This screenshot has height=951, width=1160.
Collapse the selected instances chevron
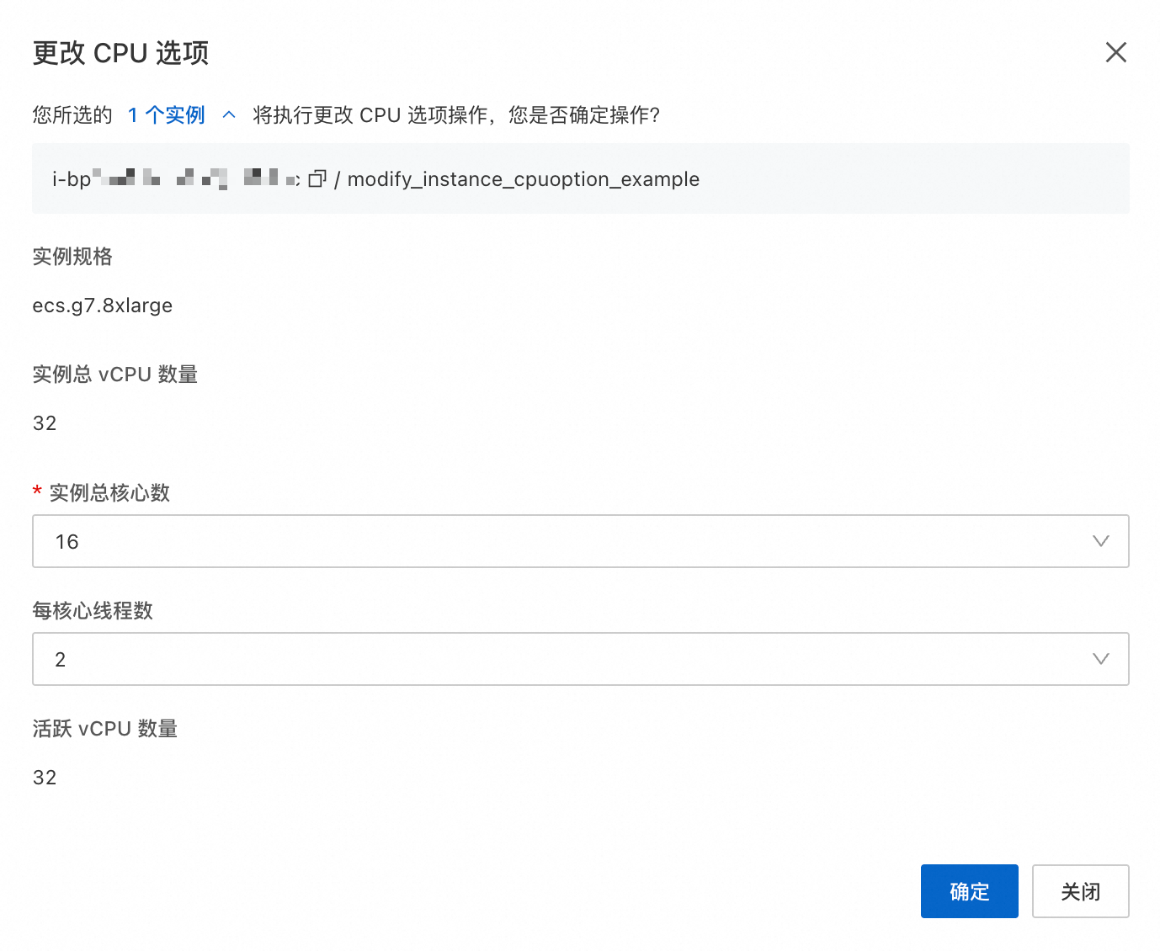click(x=229, y=114)
